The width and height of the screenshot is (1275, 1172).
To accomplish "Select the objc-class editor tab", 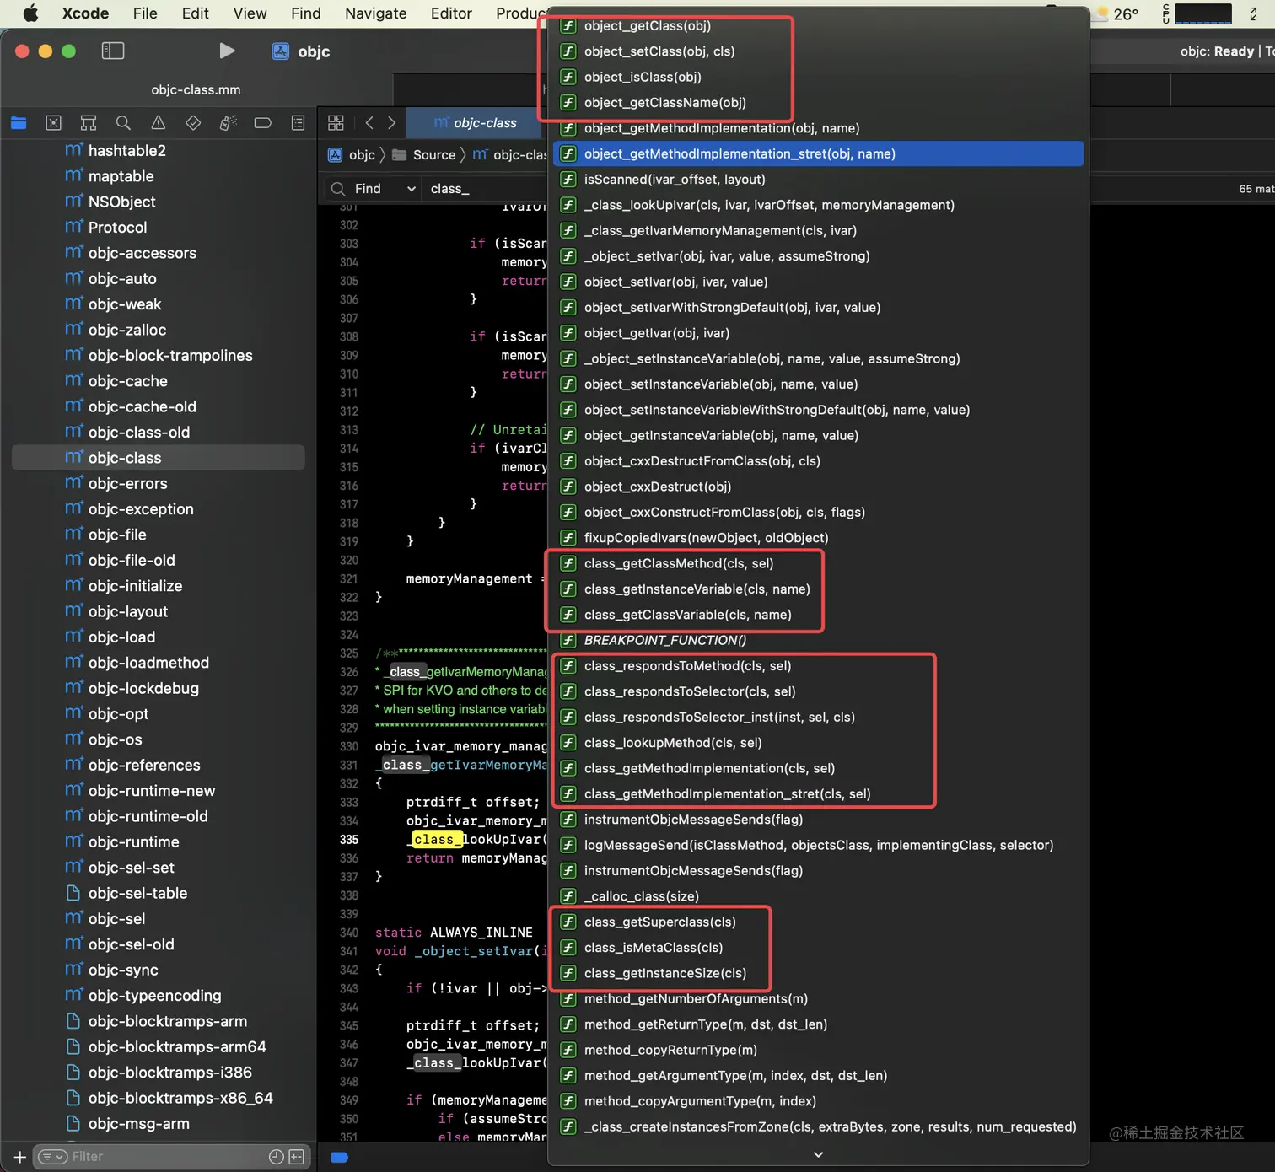I will point(475,123).
